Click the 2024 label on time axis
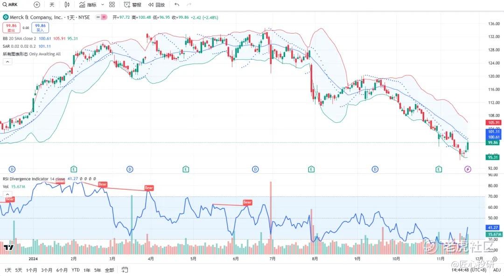The width and height of the screenshot is (504, 276). tap(33, 259)
